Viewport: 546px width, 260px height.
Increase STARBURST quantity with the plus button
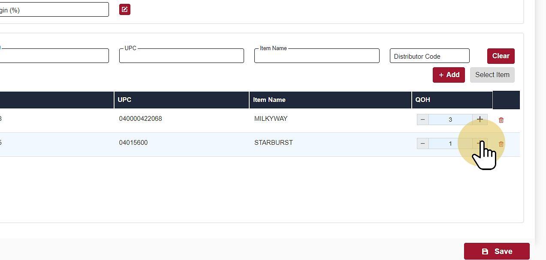pyautogui.click(x=480, y=143)
